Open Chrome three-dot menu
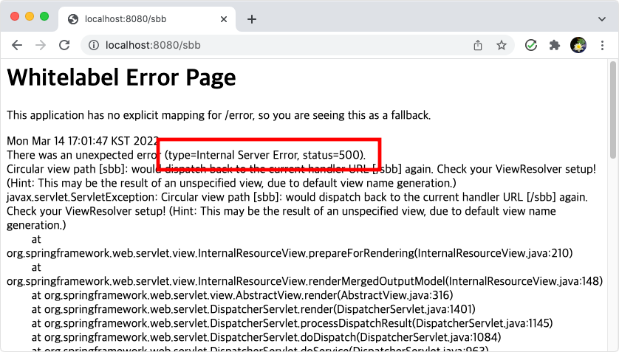 coord(602,45)
